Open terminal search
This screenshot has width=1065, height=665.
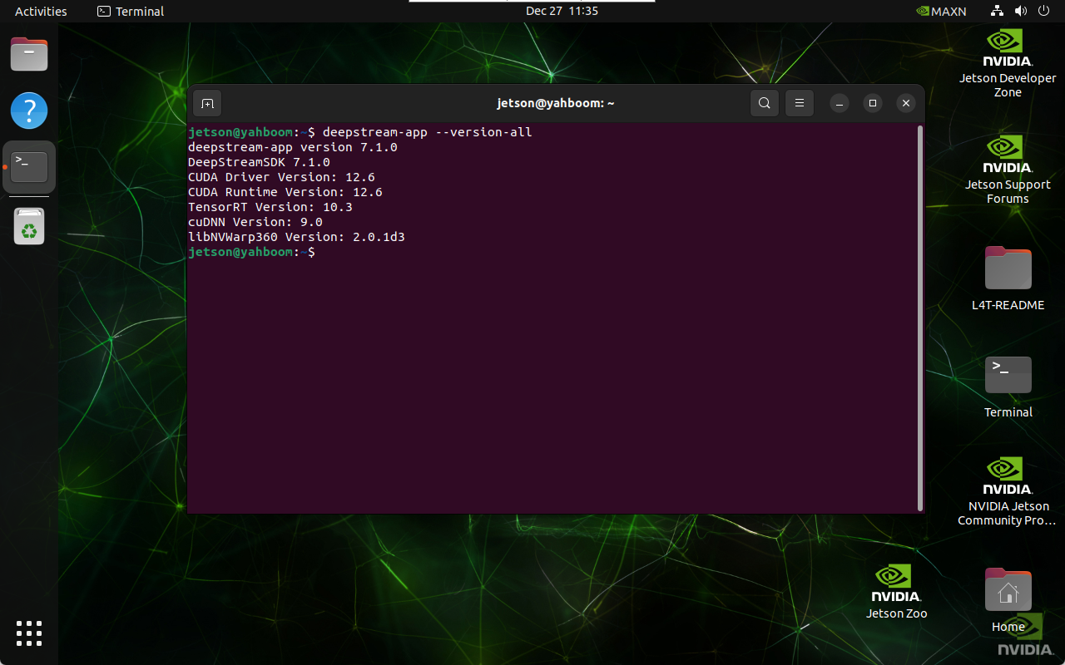pyautogui.click(x=764, y=103)
